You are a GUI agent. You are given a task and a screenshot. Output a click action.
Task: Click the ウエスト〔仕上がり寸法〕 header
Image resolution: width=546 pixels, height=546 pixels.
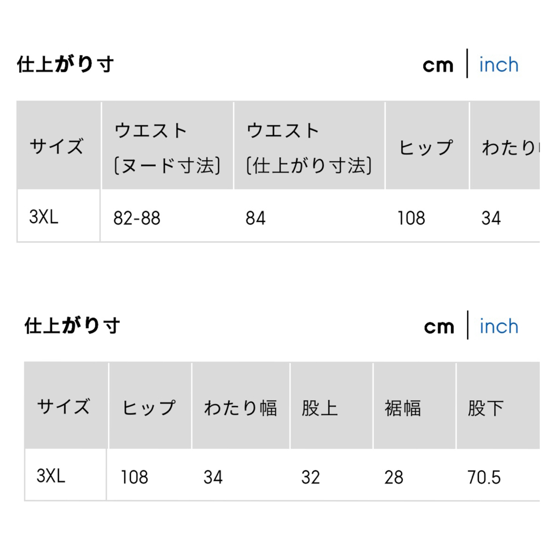(x=308, y=146)
